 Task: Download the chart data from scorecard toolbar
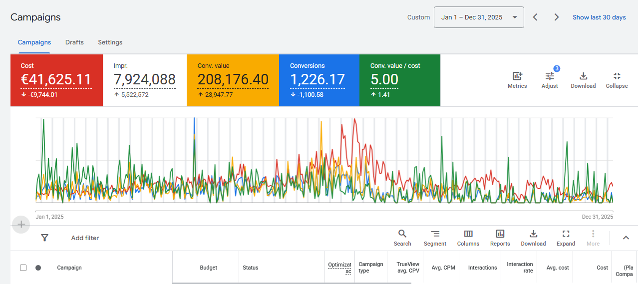pos(583,80)
